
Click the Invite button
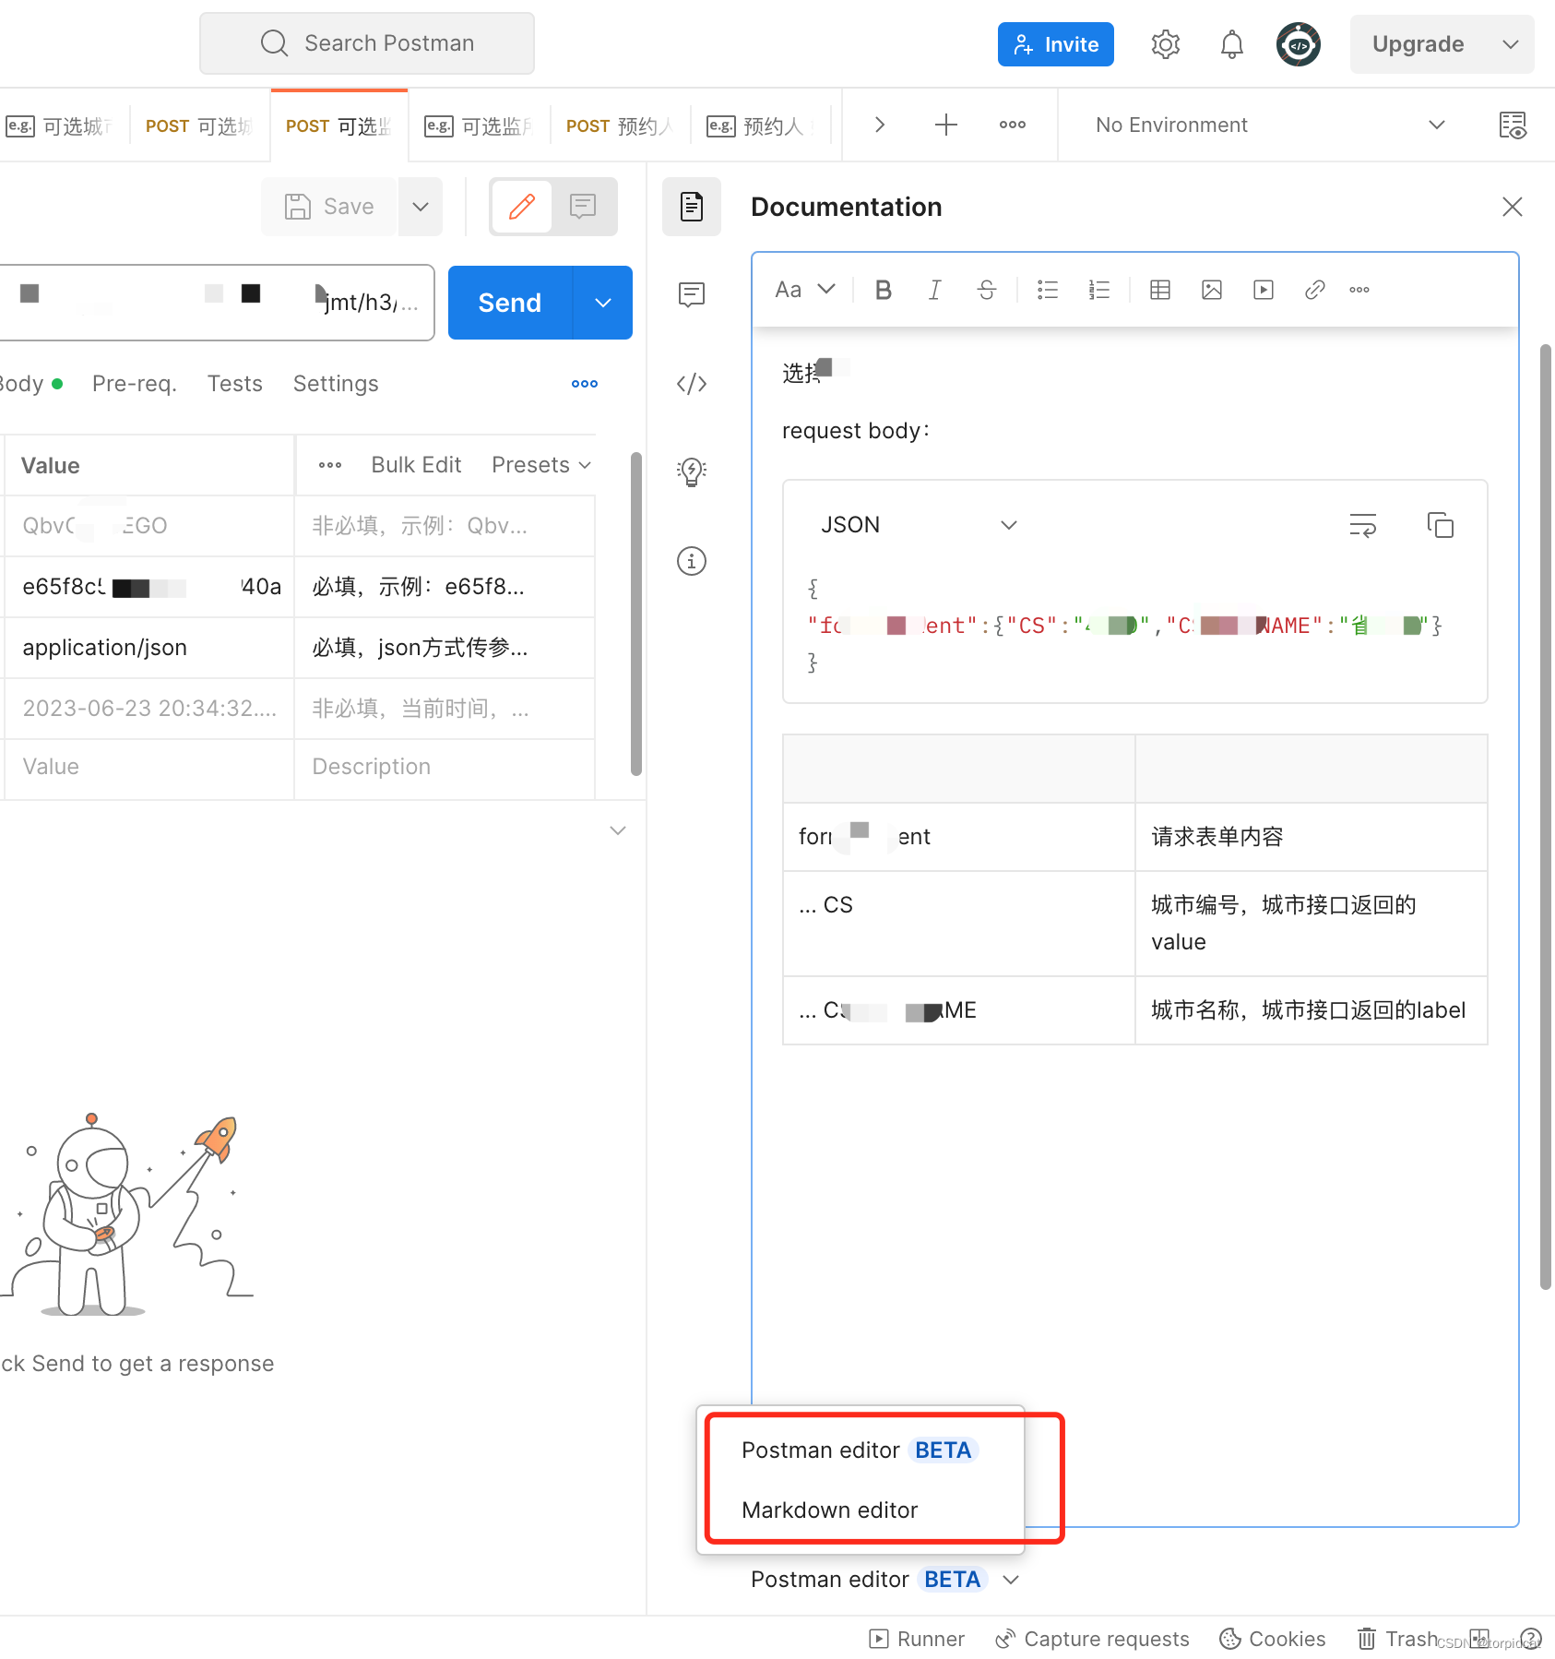pyautogui.click(x=1055, y=44)
